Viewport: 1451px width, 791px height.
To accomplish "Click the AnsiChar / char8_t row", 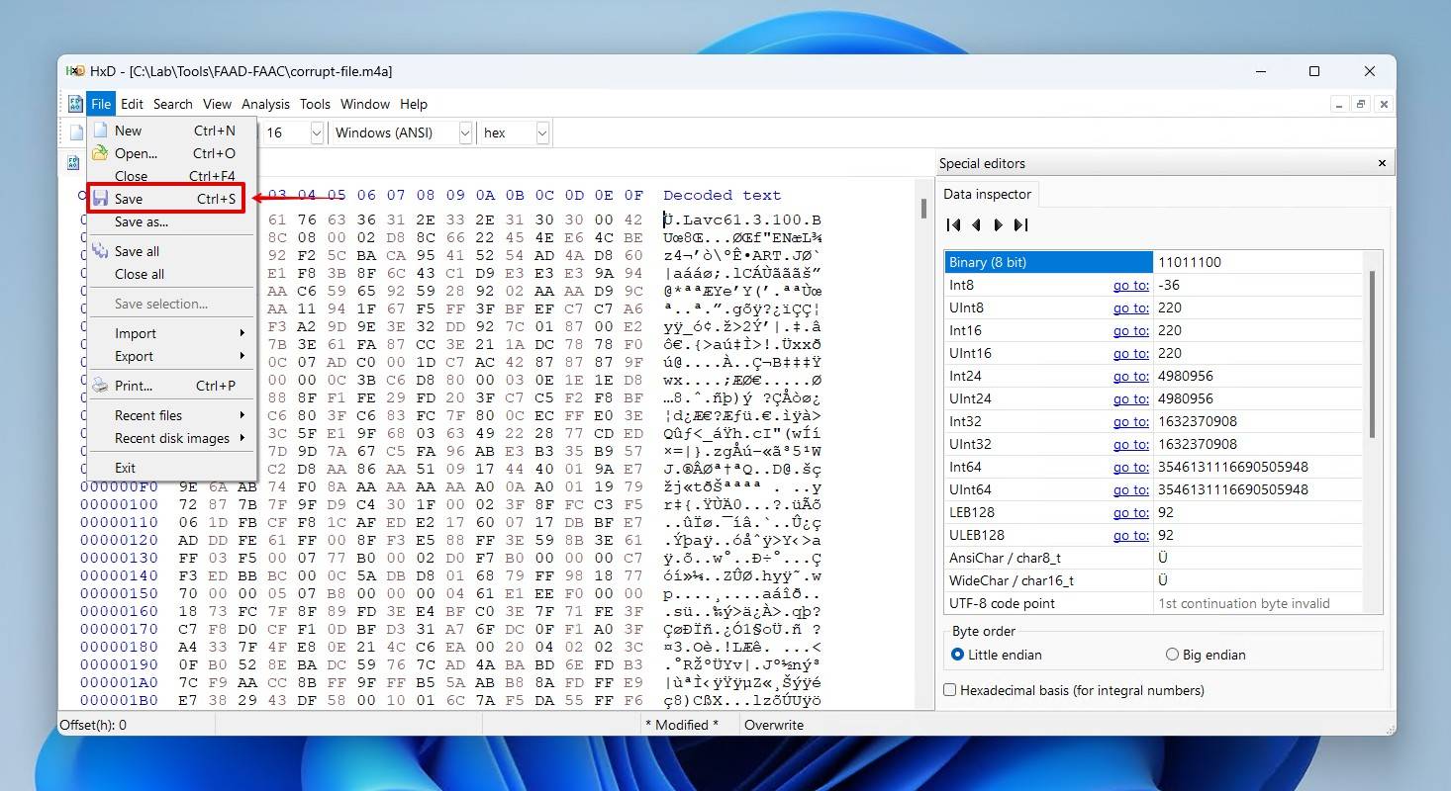I will (x=1153, y=558).
